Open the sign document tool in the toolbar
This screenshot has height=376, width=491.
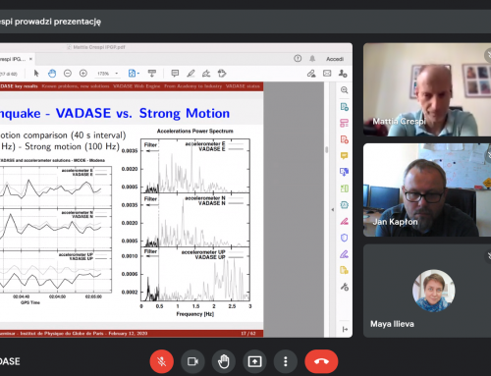coord(206,74)
